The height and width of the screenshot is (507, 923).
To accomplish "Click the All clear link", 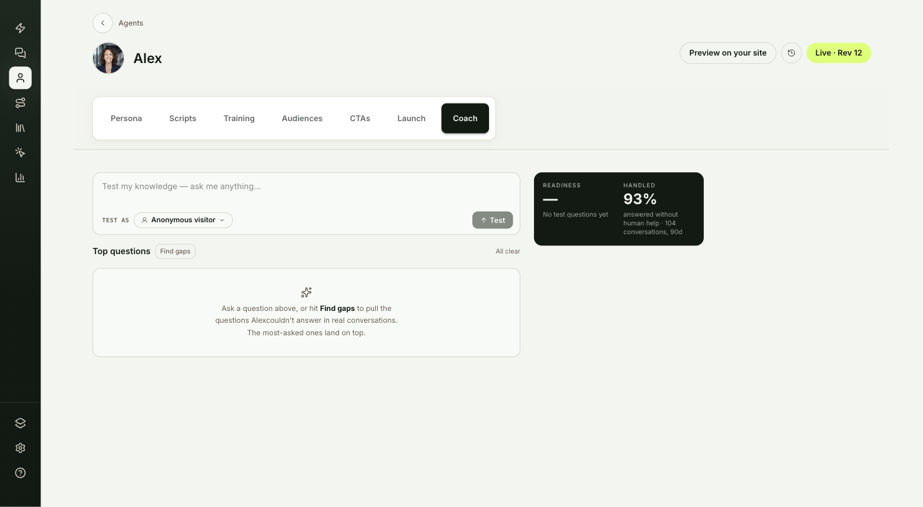I will (x=508, y=252).
